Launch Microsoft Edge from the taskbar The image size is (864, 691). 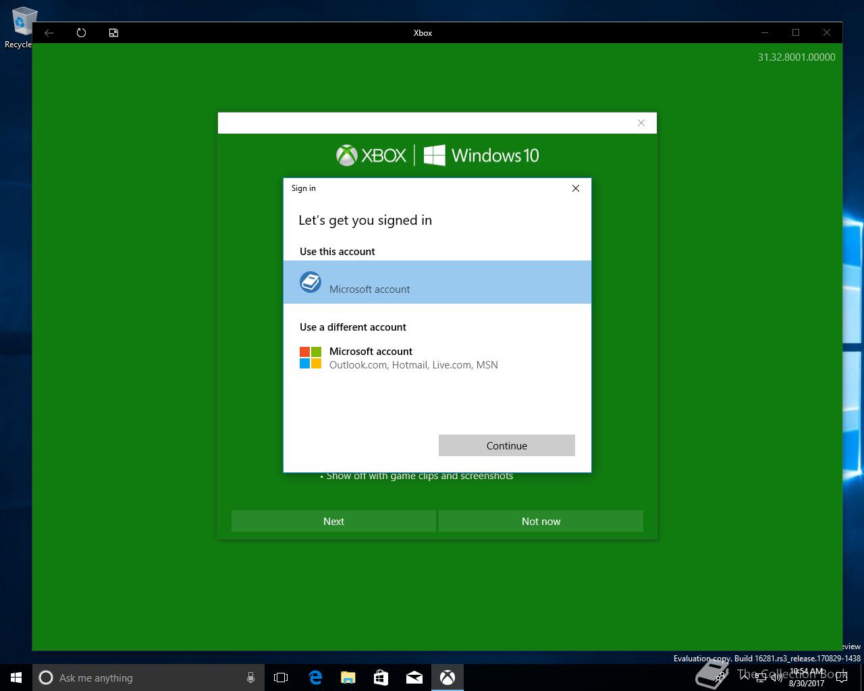[x=315, y=678]
